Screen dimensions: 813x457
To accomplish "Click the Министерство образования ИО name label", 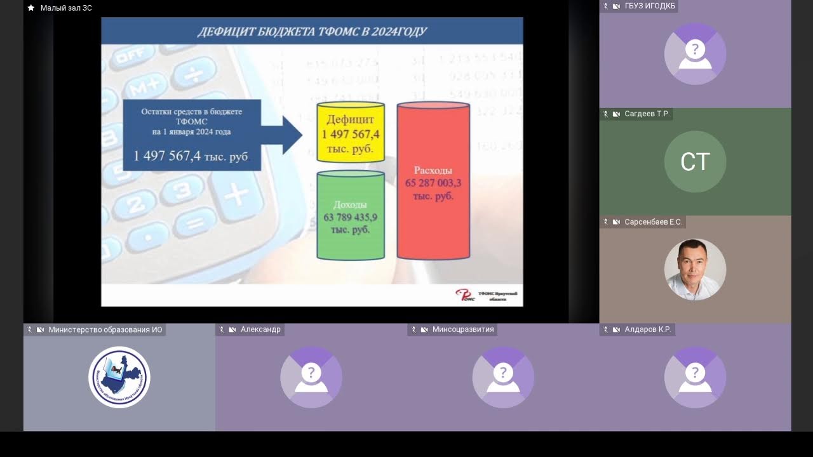I will pos(105,330).
